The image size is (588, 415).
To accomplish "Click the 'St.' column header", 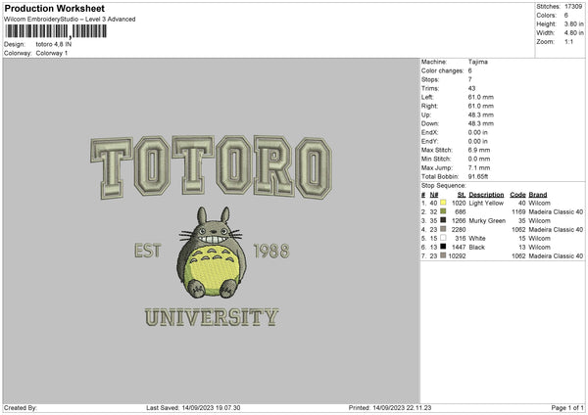I will click(x=462, y=195).
